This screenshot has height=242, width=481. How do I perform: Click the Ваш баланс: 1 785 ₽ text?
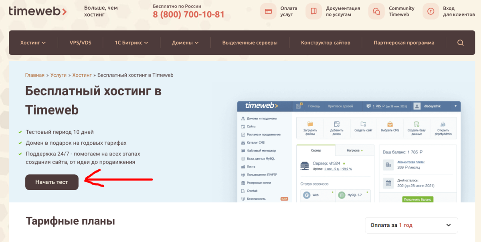coord(403,152)
